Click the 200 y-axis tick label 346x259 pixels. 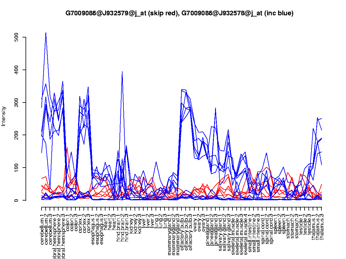pyautogui.click(x=16, y=135)
